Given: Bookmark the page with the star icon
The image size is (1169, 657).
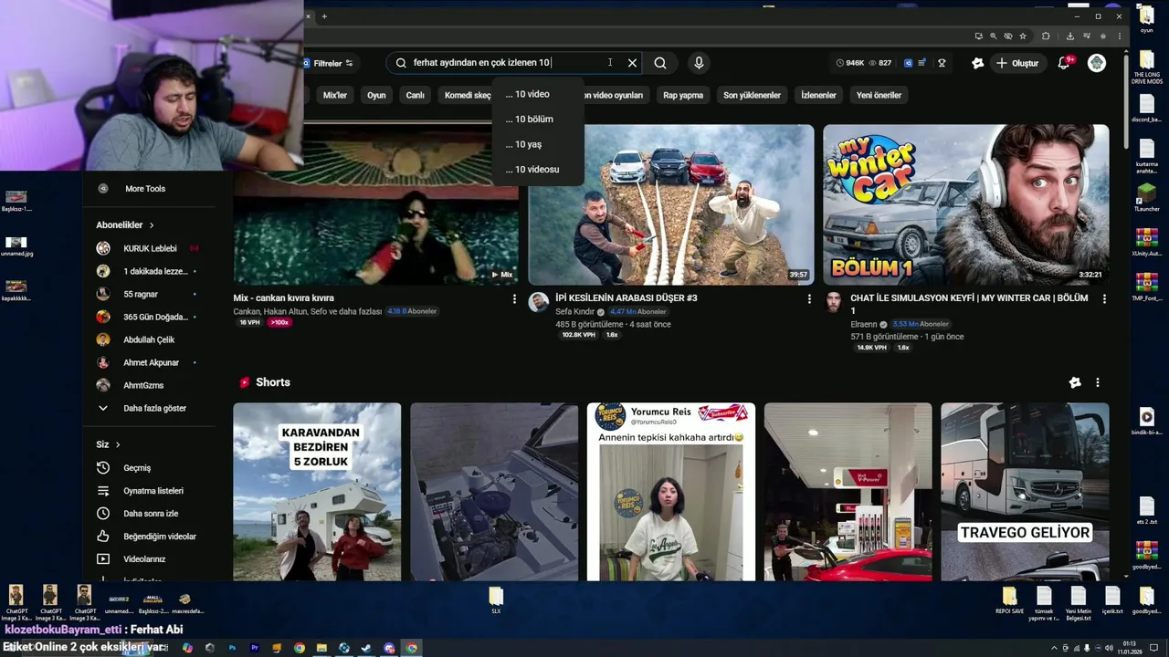Looking at the screenshot, I should 1023,36.
